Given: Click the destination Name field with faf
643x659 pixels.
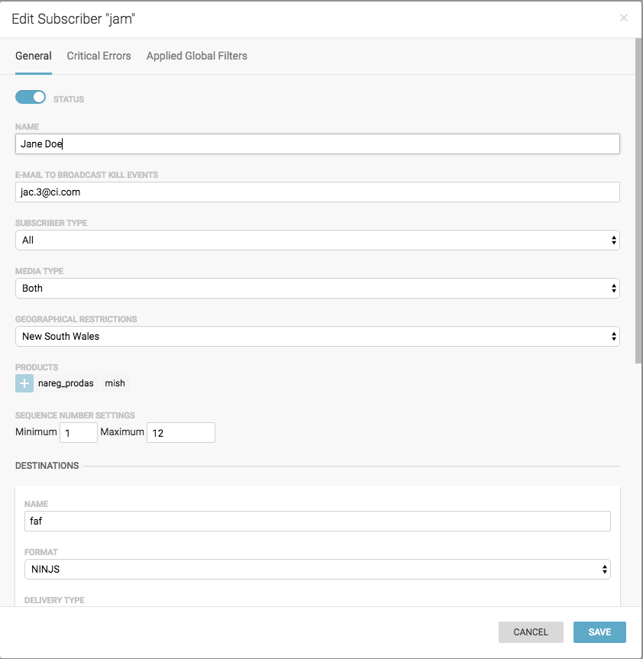Looking at the screenshot, I should tap(317, 521).
